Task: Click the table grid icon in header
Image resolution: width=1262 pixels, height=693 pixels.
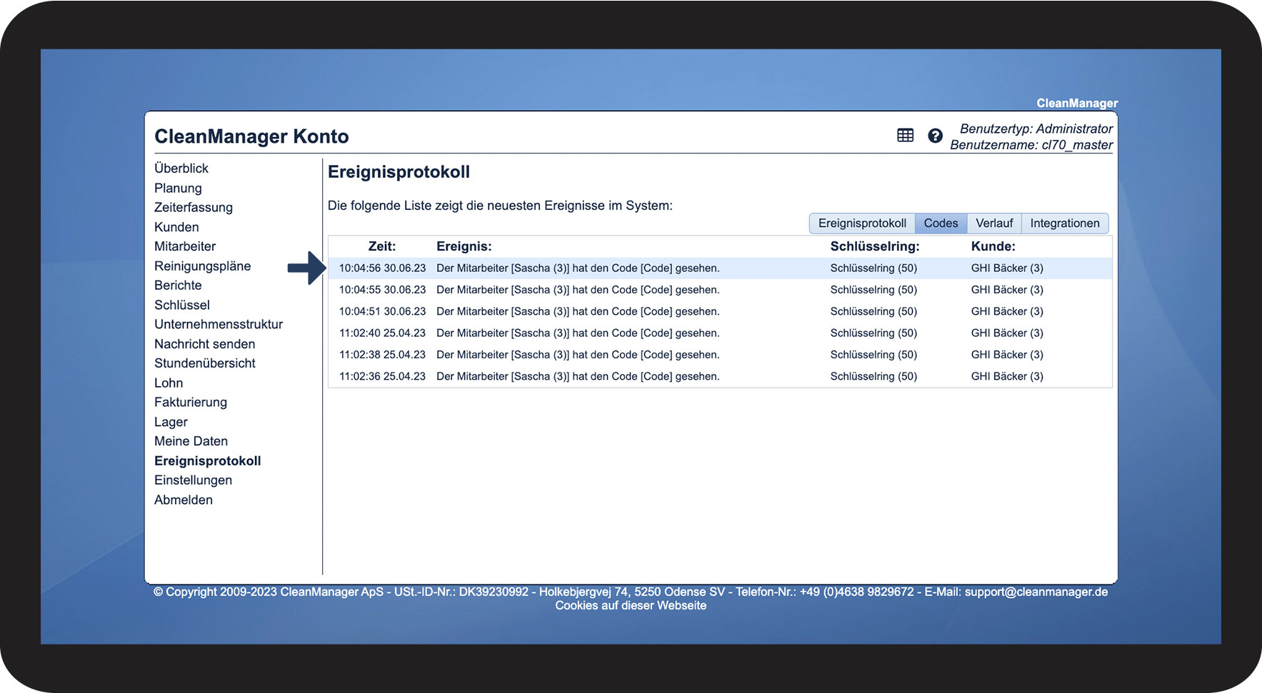Action: [905, 136]
